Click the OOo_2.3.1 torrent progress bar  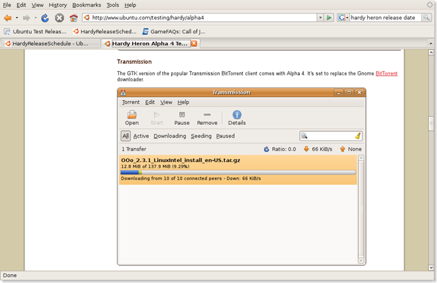(238, 172)
